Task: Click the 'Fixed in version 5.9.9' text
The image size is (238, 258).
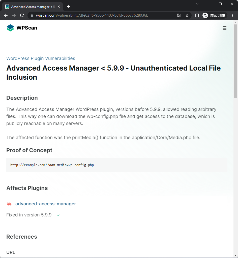Action: 29,215
